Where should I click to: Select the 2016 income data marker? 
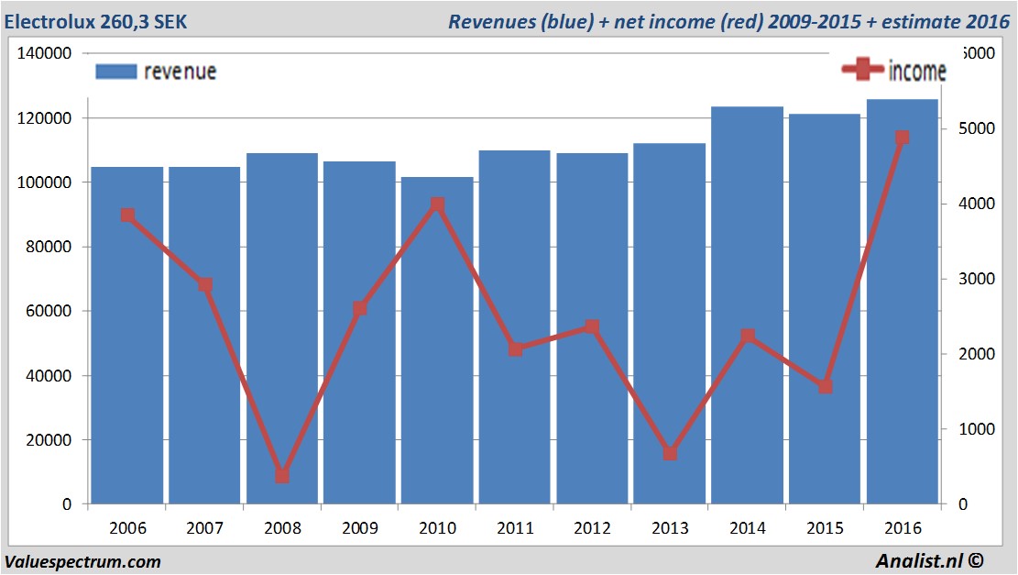click(902, 138)
